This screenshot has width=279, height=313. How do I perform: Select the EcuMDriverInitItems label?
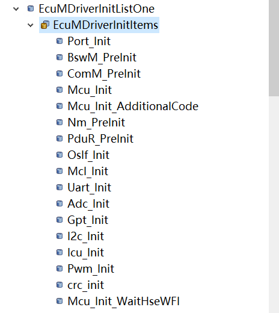coord(106,25)
